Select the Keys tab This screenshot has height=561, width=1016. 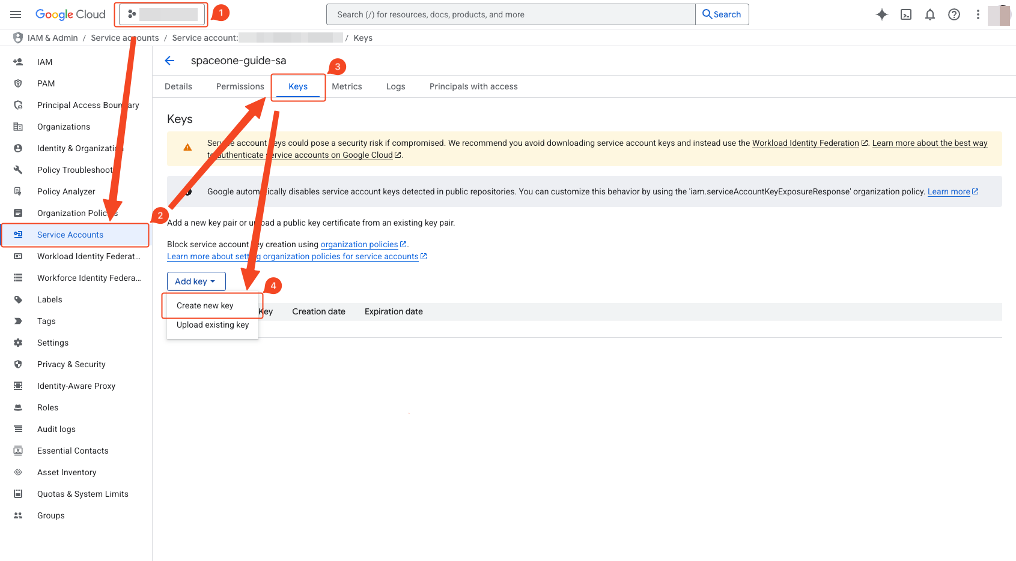click(x=298, y=86)
